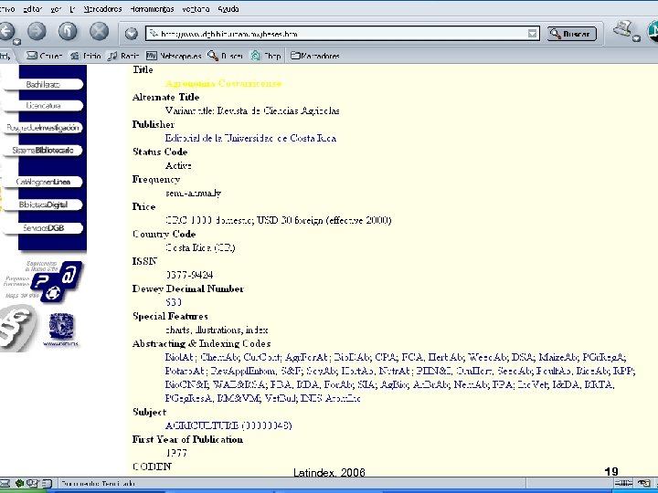Select the first publication year 1977

(175, 453)
